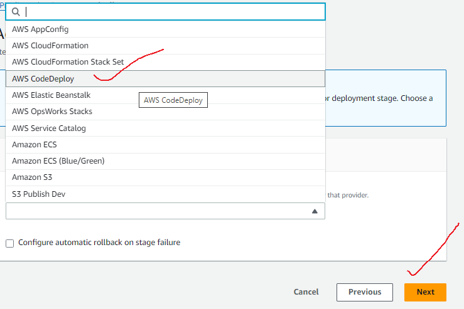The width and height of the screenshot is (464, 309).
Task: Pick AWS CloudFormation Stack Set option
Action: coord(165,62)
